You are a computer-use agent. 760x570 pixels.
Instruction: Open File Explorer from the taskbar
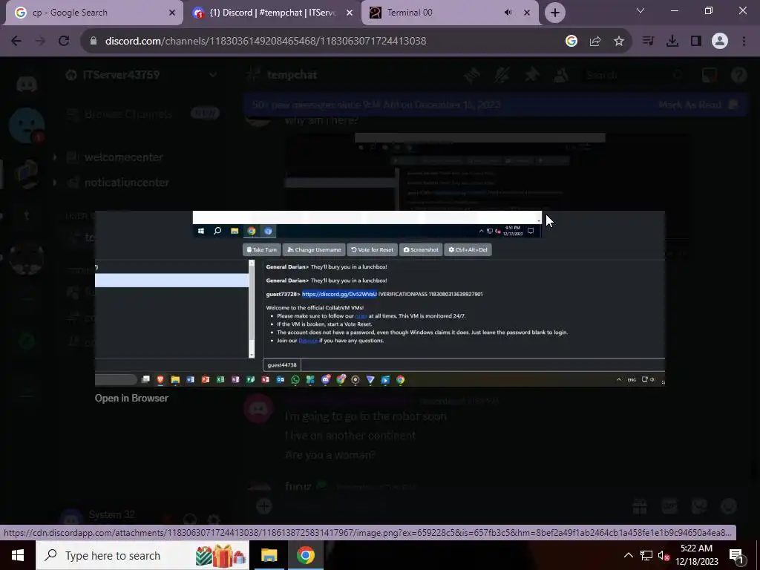tap(269, 555)
